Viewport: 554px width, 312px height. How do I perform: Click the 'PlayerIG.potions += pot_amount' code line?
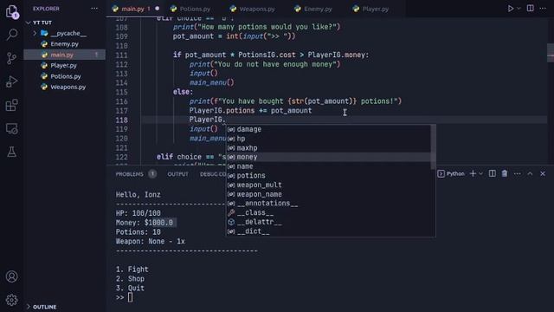(x=250, y=111)
